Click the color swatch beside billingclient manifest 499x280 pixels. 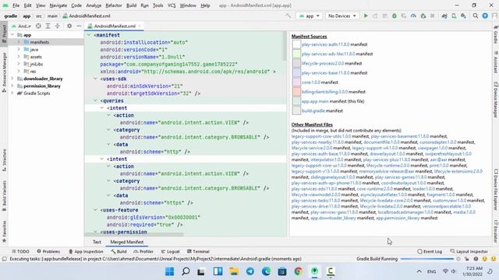pyautogui.click(x=296, y=92)
